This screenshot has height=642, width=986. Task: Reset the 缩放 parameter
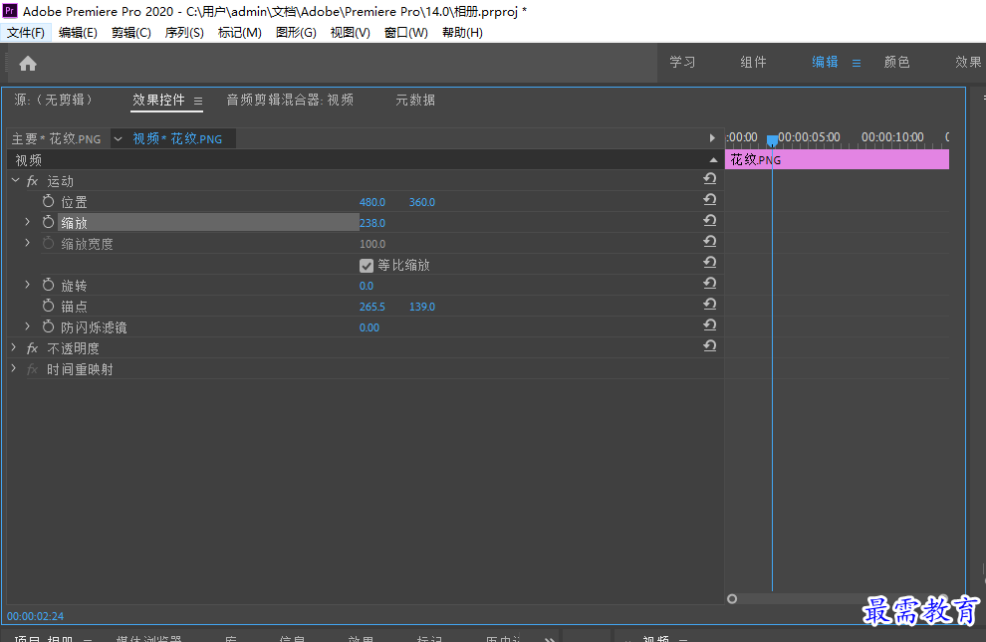710,221
